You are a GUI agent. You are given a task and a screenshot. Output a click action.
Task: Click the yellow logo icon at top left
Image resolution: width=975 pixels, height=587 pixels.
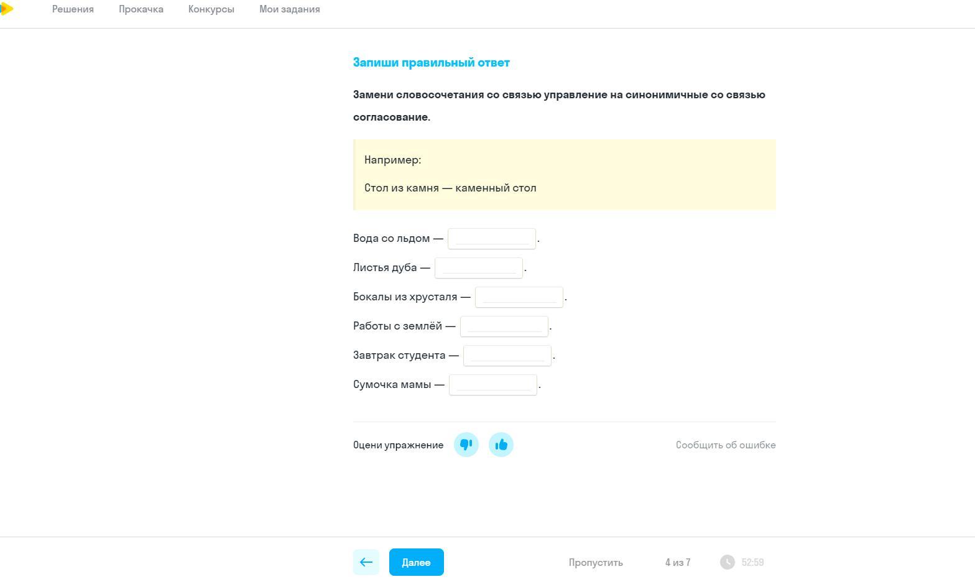tap(6, 9)
